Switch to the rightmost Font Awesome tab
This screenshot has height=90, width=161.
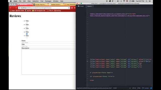70,4
